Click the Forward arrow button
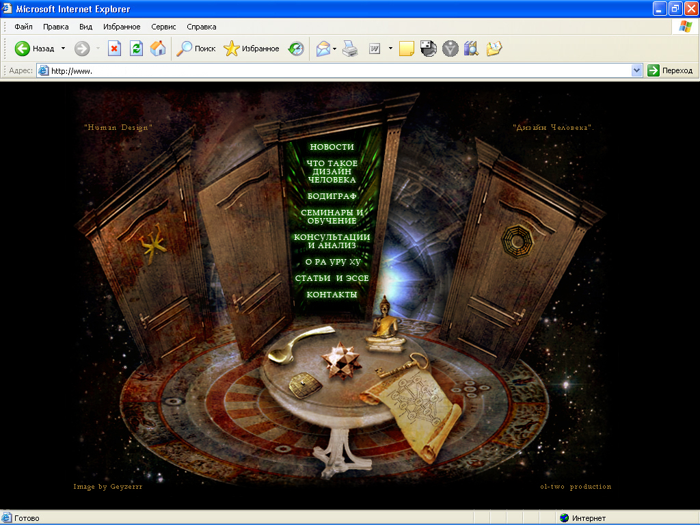 click(82, 49)
